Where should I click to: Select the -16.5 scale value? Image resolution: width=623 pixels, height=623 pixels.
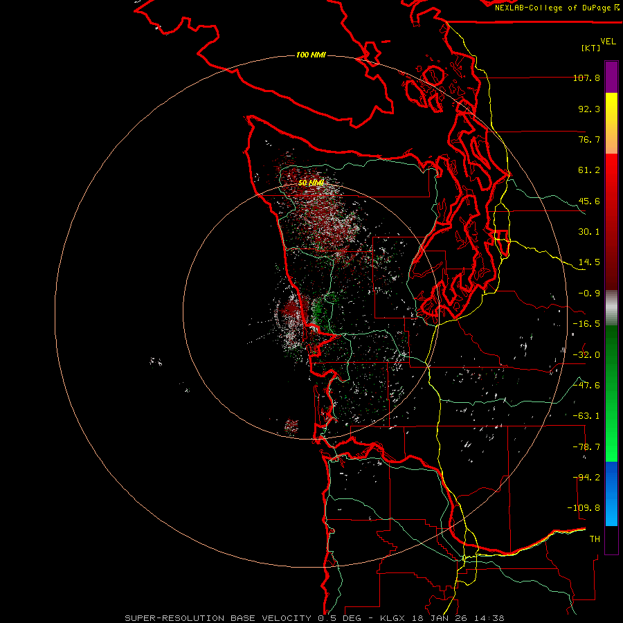pos(586,324)
